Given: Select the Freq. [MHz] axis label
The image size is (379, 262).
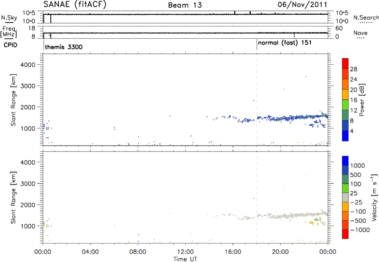Looking at the screenshot, I should click(9, 32).
